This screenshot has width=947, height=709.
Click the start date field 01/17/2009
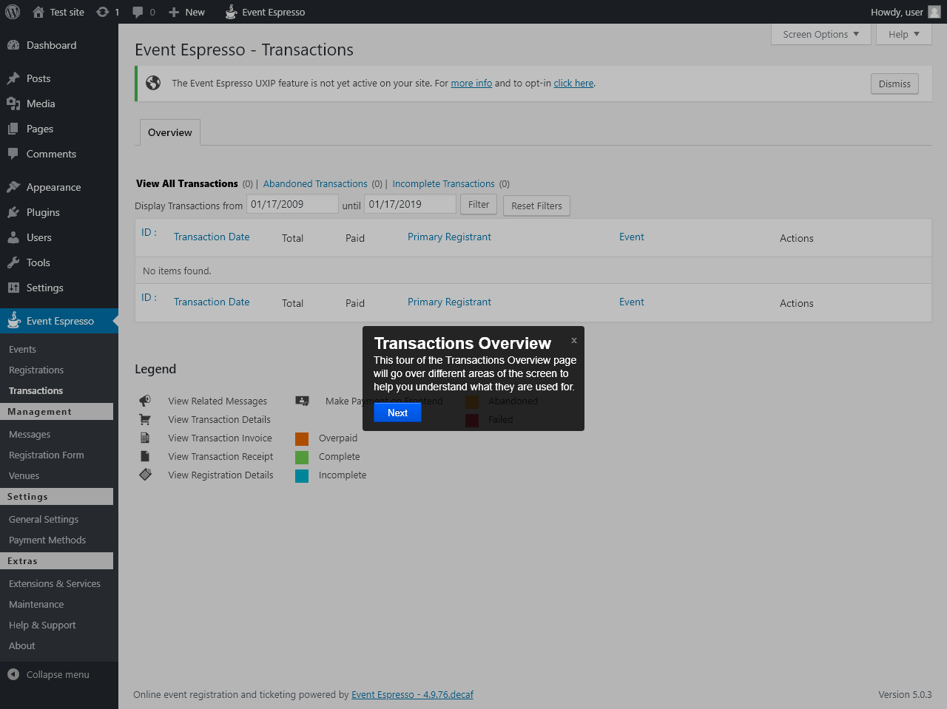291,204
